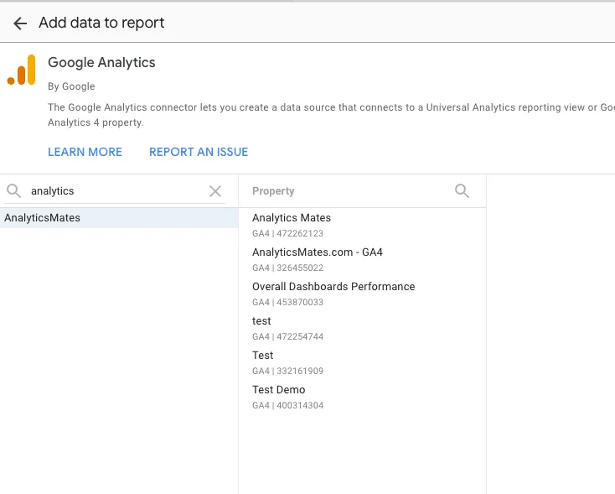615x494 pixels.
Task: Click the Google Analytics connector logo
Action: pos(22,70)
